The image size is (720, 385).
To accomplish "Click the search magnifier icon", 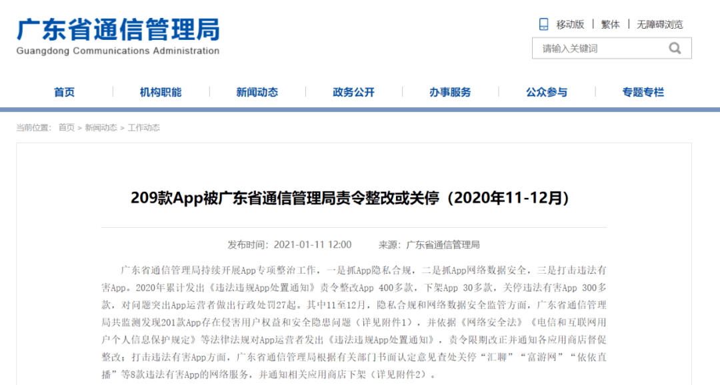I will [674, 48].
